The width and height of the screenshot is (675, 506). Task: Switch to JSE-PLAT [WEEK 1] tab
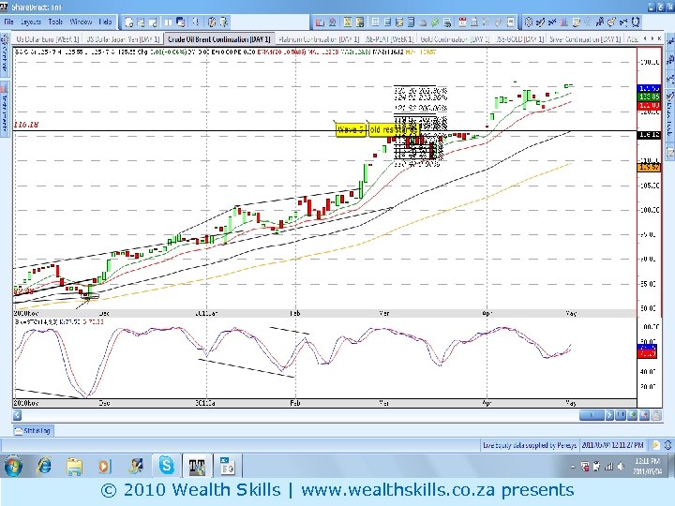point(389,39)
